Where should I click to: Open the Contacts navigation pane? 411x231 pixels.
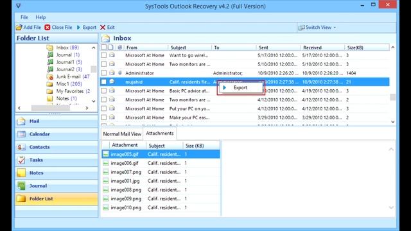pos(57,147)
